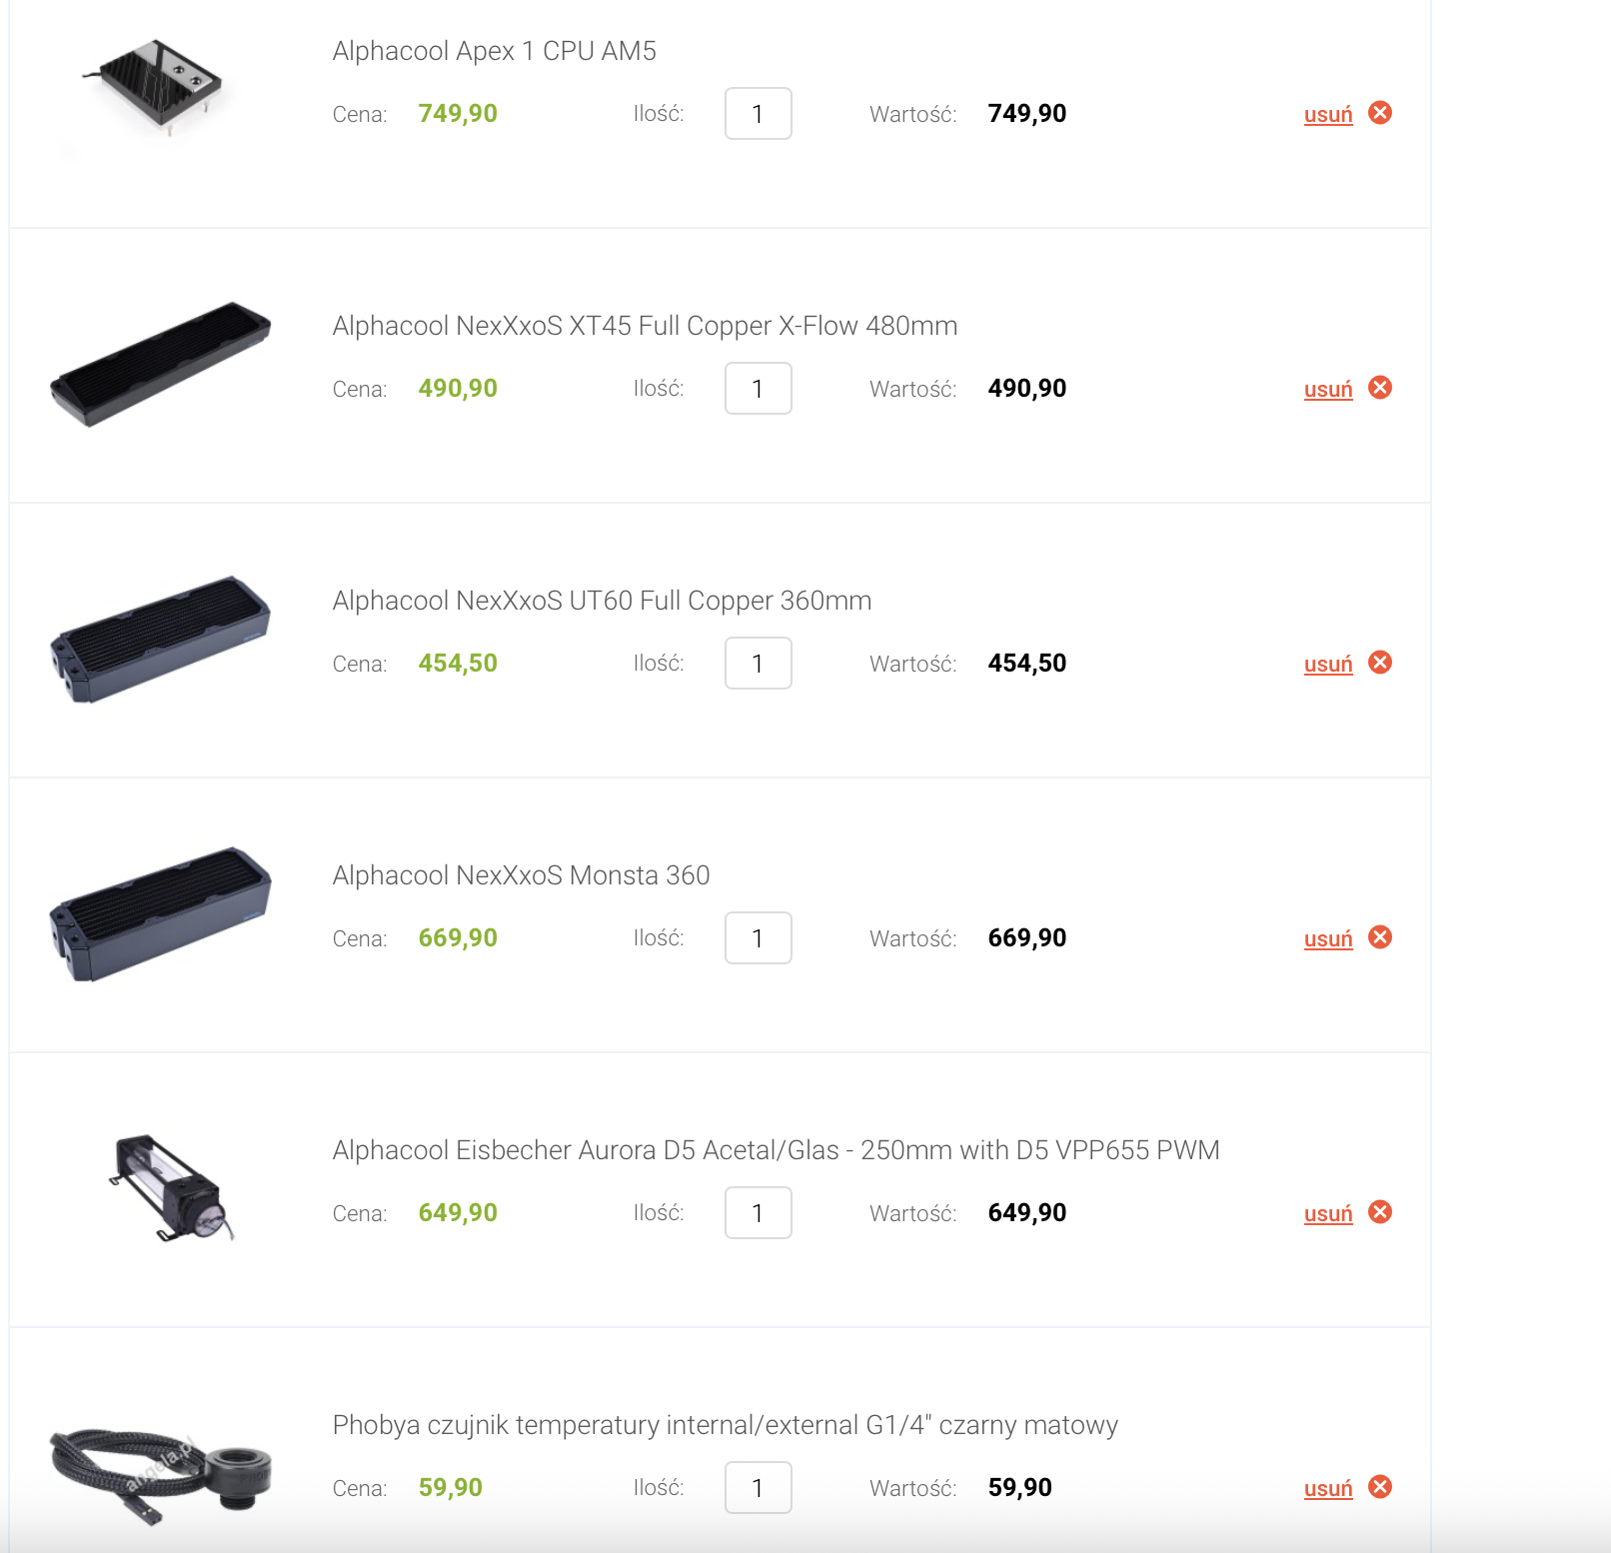Click red X icon for Phobya temperature sensor
1611x1553 pixels.
click(1380, 1487)
